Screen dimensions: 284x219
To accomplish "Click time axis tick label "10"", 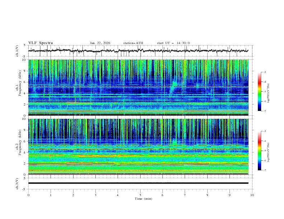I will [252, 195].
